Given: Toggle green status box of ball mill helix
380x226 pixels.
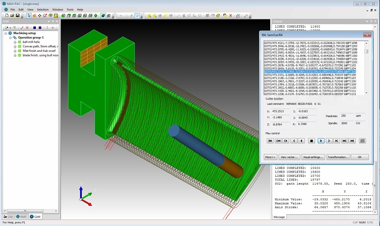Looking at the screenshot, I should point(20,42).
